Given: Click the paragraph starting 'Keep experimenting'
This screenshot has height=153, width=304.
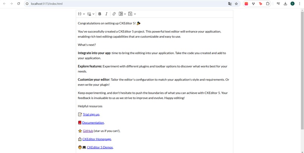Looking at the screenshot, I should [x=153, y=95].
